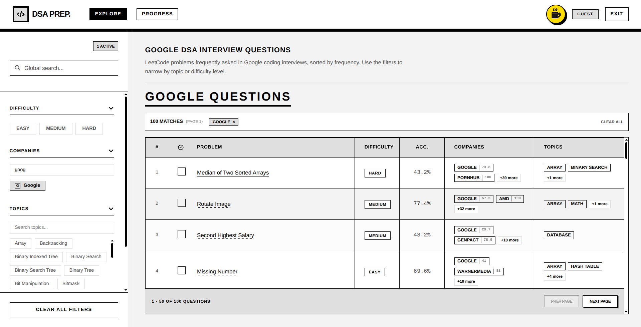
Task: Go to the Next Page of questions
Action: click(x=600, y=301)
